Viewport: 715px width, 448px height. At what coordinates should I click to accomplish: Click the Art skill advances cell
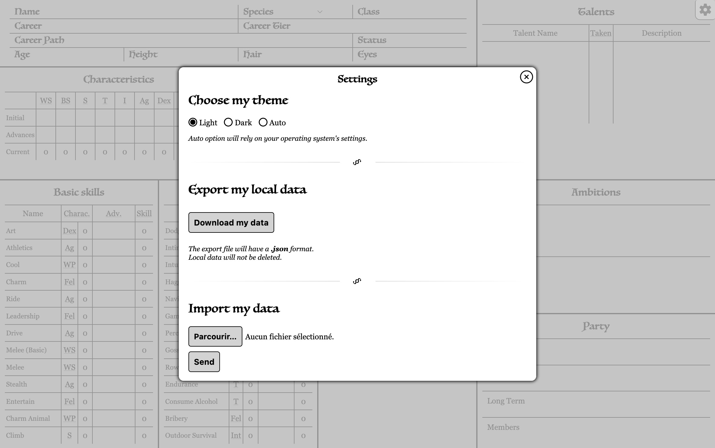click(114, 231)
